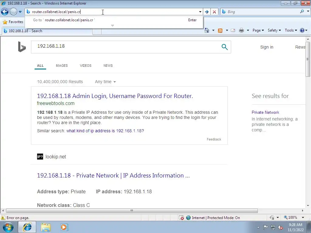311x233 pixels.
Task: Open the feeds dropdown arrow
Action: (x=227, y=30)
